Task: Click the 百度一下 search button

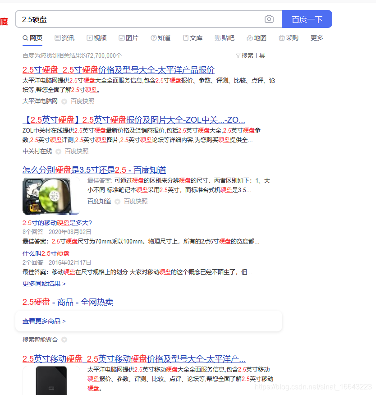Action: 307,19
